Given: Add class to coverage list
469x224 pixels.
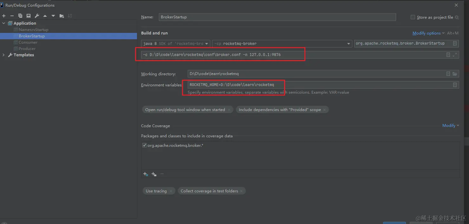Looking at the screenshot, I should pyautogui.click(x=145, y=174).
